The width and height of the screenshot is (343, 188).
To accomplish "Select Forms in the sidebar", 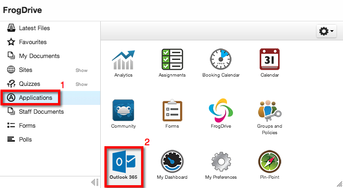I will (50, 126).
